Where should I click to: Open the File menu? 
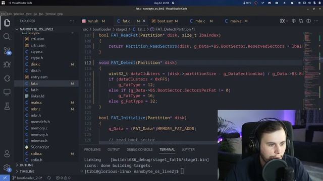coord(3,14)
